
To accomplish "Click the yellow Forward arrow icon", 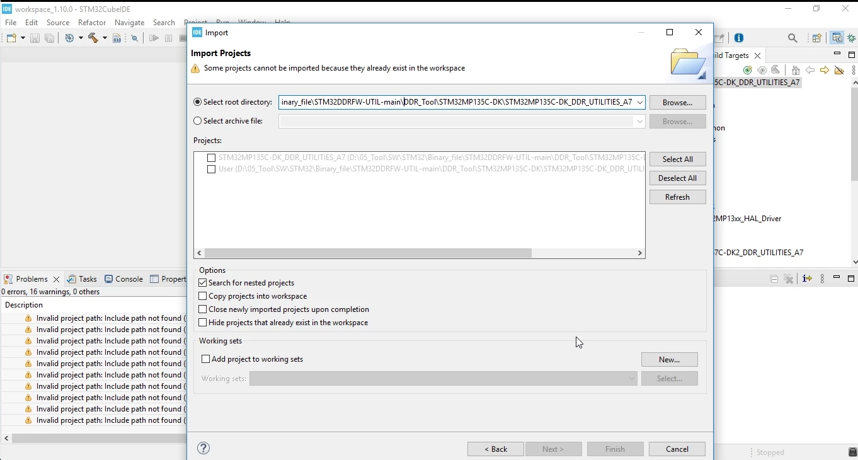I will pos(825,71).
